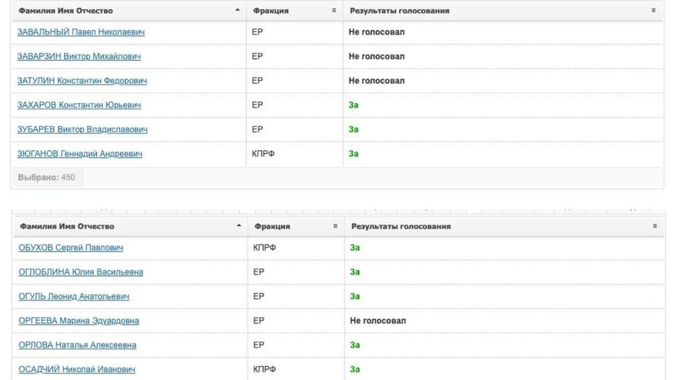This screenshot has width=685, height=380.
Task: Click the Выбрано: 450 counter
Action: click(x=46, y=177)
